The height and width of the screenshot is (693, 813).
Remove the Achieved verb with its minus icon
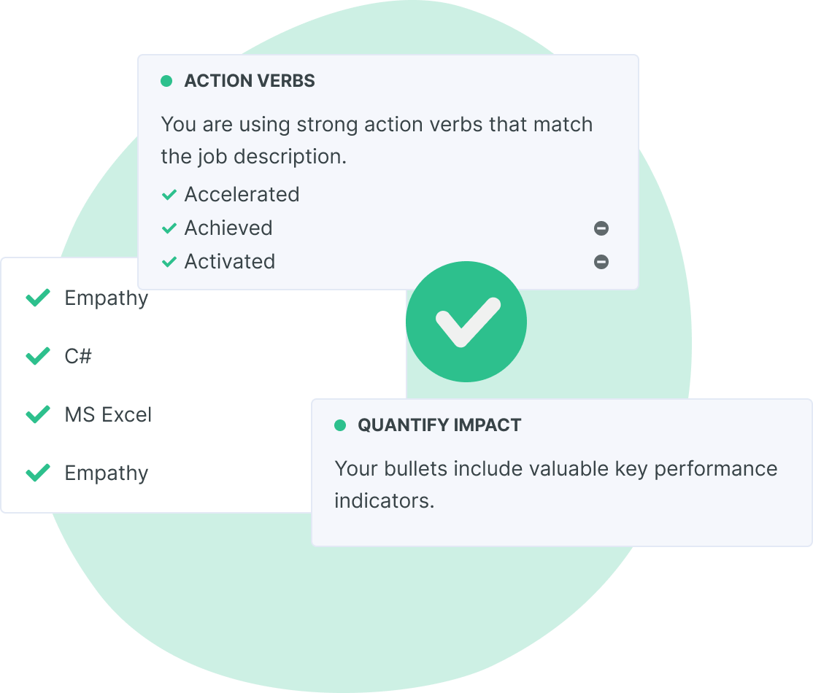tap(601, 228)
